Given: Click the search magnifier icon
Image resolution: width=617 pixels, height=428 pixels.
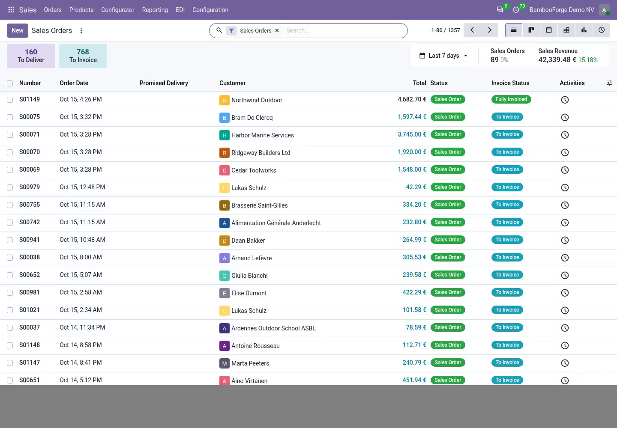Looking at the screenshot, I should (219, 30).
